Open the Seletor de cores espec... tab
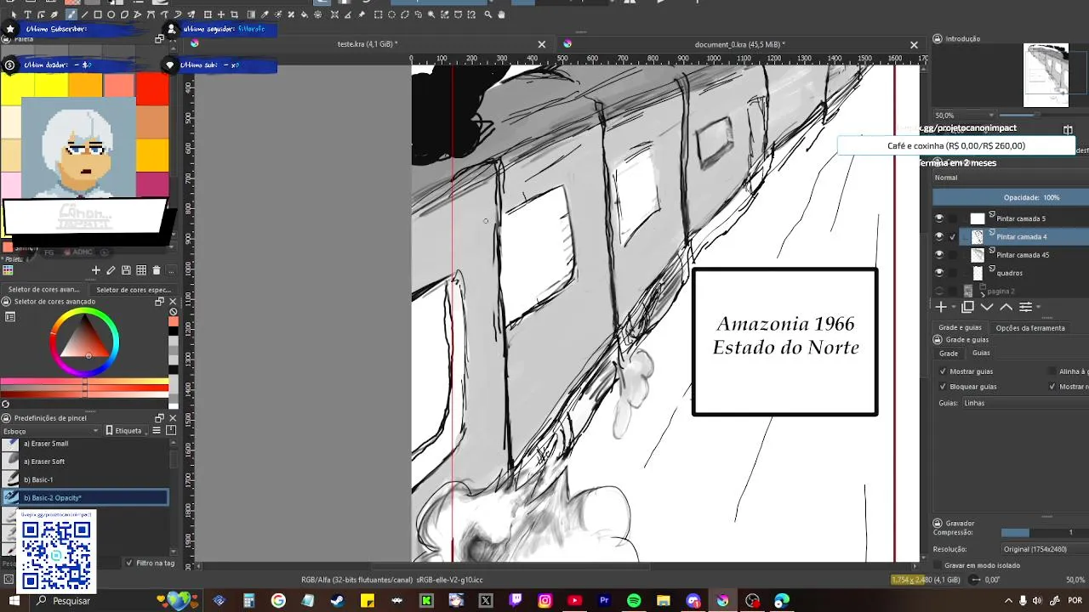 [134, 290]
